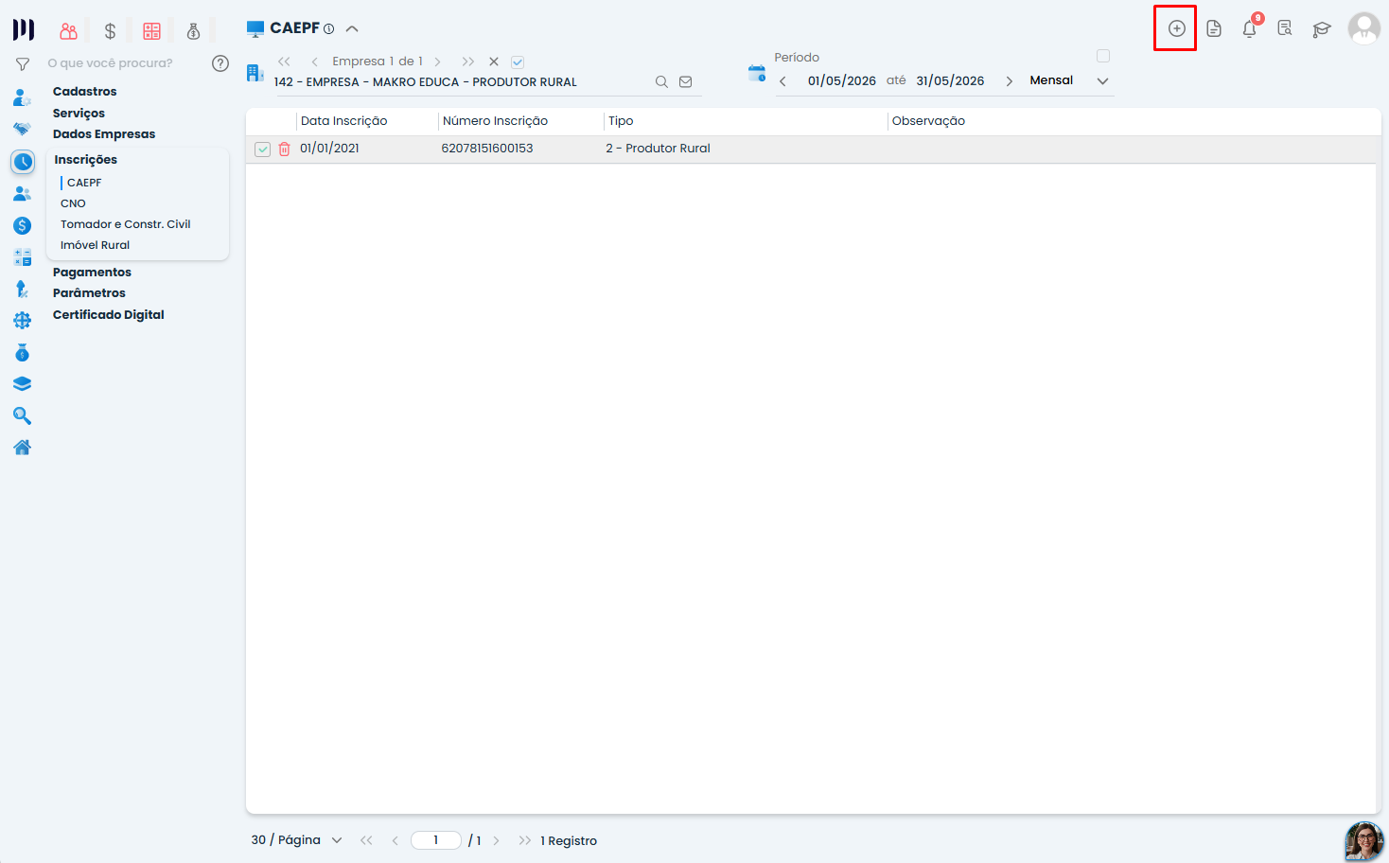Screen dimensions: 1389x863
Task: Toggle the checkbox next to company navigation
Action: coord(518,62)
